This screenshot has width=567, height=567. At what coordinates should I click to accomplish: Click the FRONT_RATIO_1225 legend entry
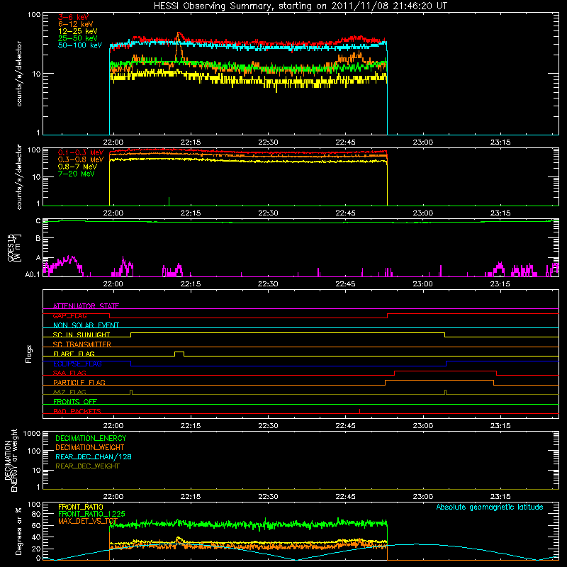[x=91, y=514]
